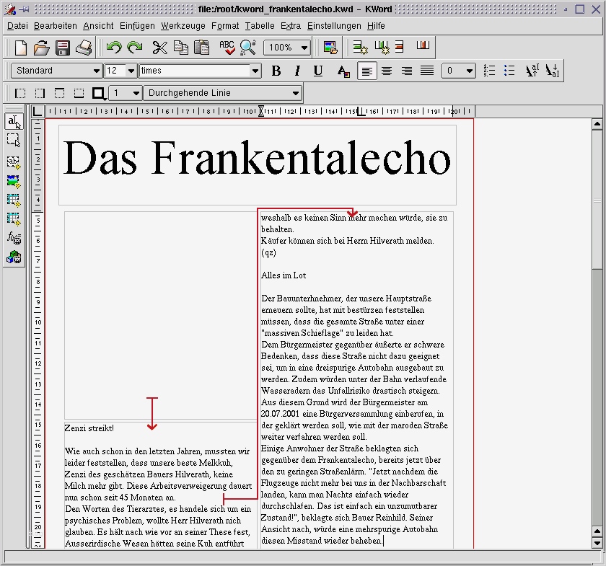Print the Frankentalecho document

83,47
